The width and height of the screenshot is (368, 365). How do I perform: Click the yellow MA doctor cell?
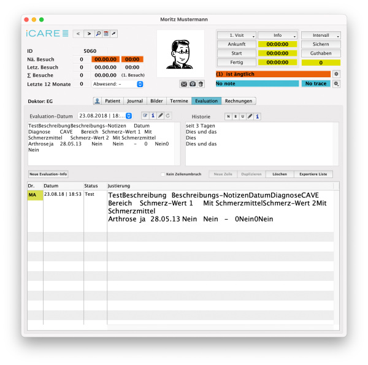point(34,195)
